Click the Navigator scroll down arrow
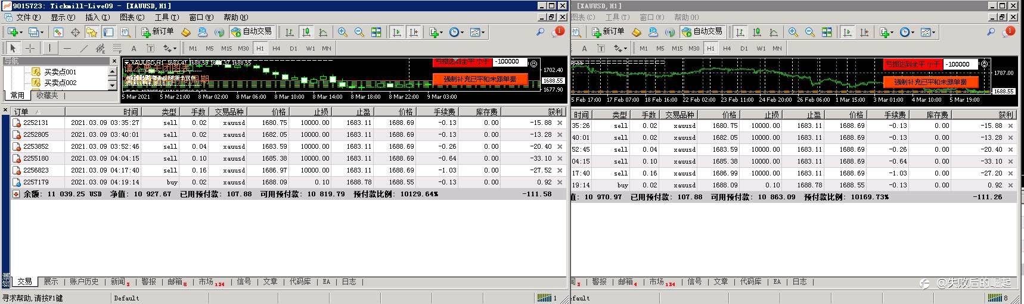Screen dimensions: 1024x304 click(x=113, y=86)
